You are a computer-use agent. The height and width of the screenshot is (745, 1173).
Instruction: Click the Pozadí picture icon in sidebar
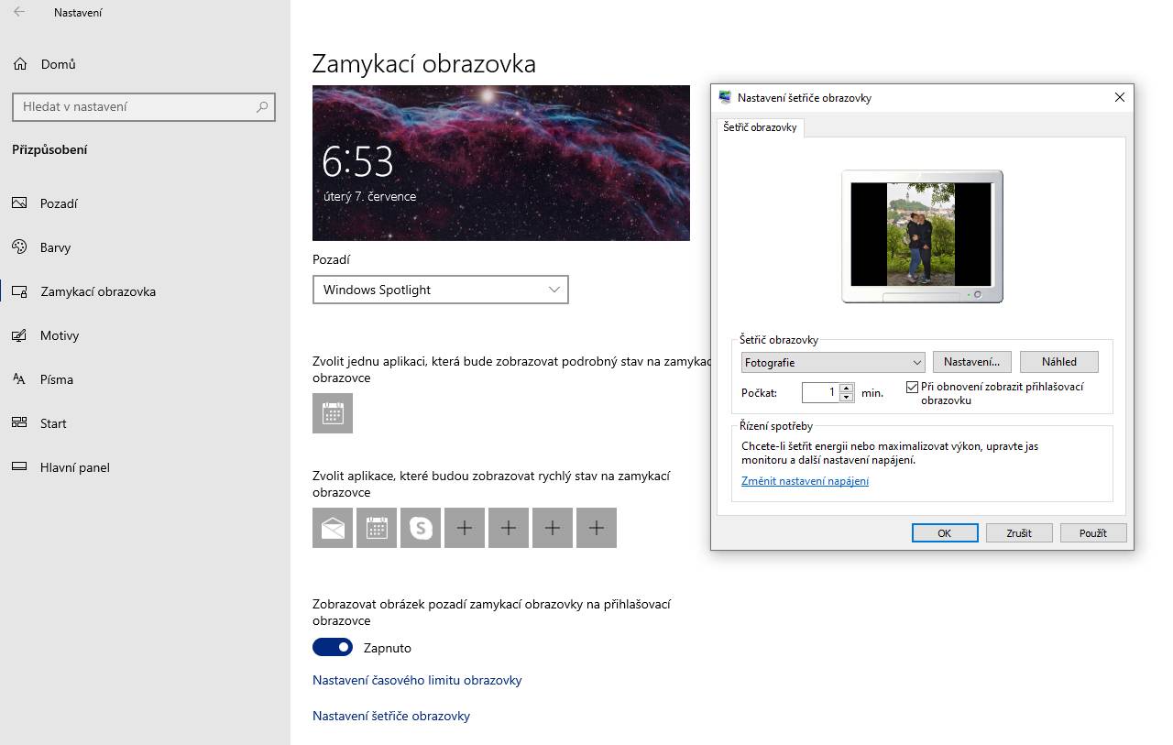tap(19, 203)
